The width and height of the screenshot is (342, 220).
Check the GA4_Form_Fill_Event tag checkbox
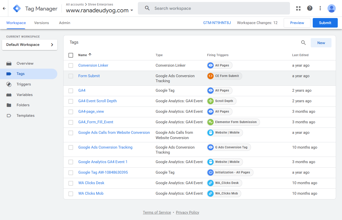[x=71, y=122]
